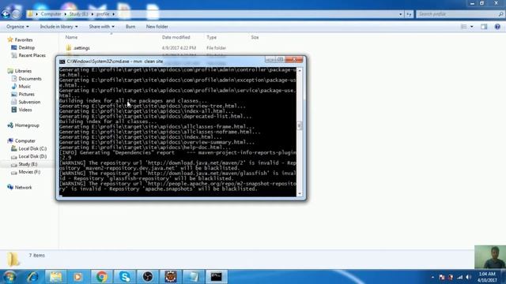
Task: Click the search magnifier icon
Action: 500,14
